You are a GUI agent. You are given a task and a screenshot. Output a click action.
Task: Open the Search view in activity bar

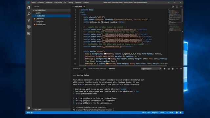[29, 14]
